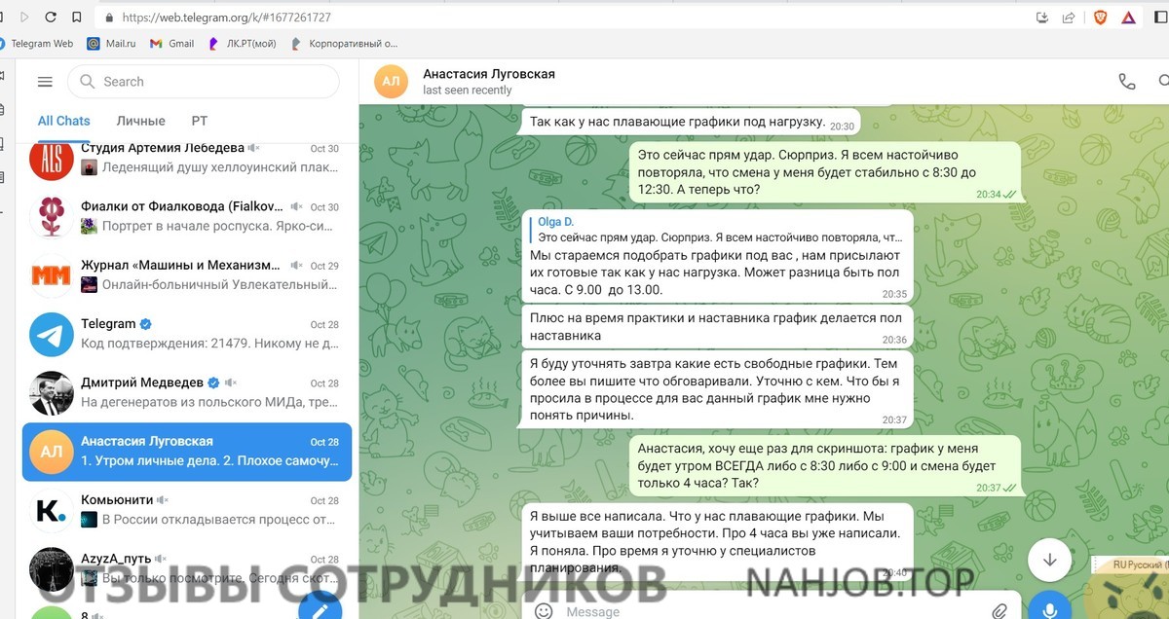Record a voice message with the microphone button
The image size is (1169, 619).
point(1050,609)
